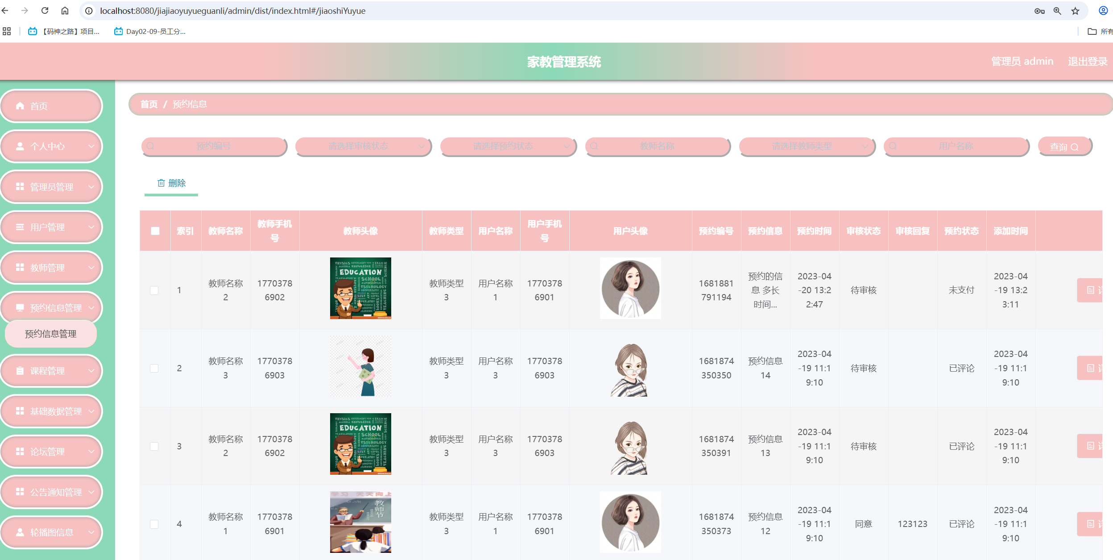1113x560 pixels.
Task: Select the 预约信息管理 submenu item
Action: [51, 334]
